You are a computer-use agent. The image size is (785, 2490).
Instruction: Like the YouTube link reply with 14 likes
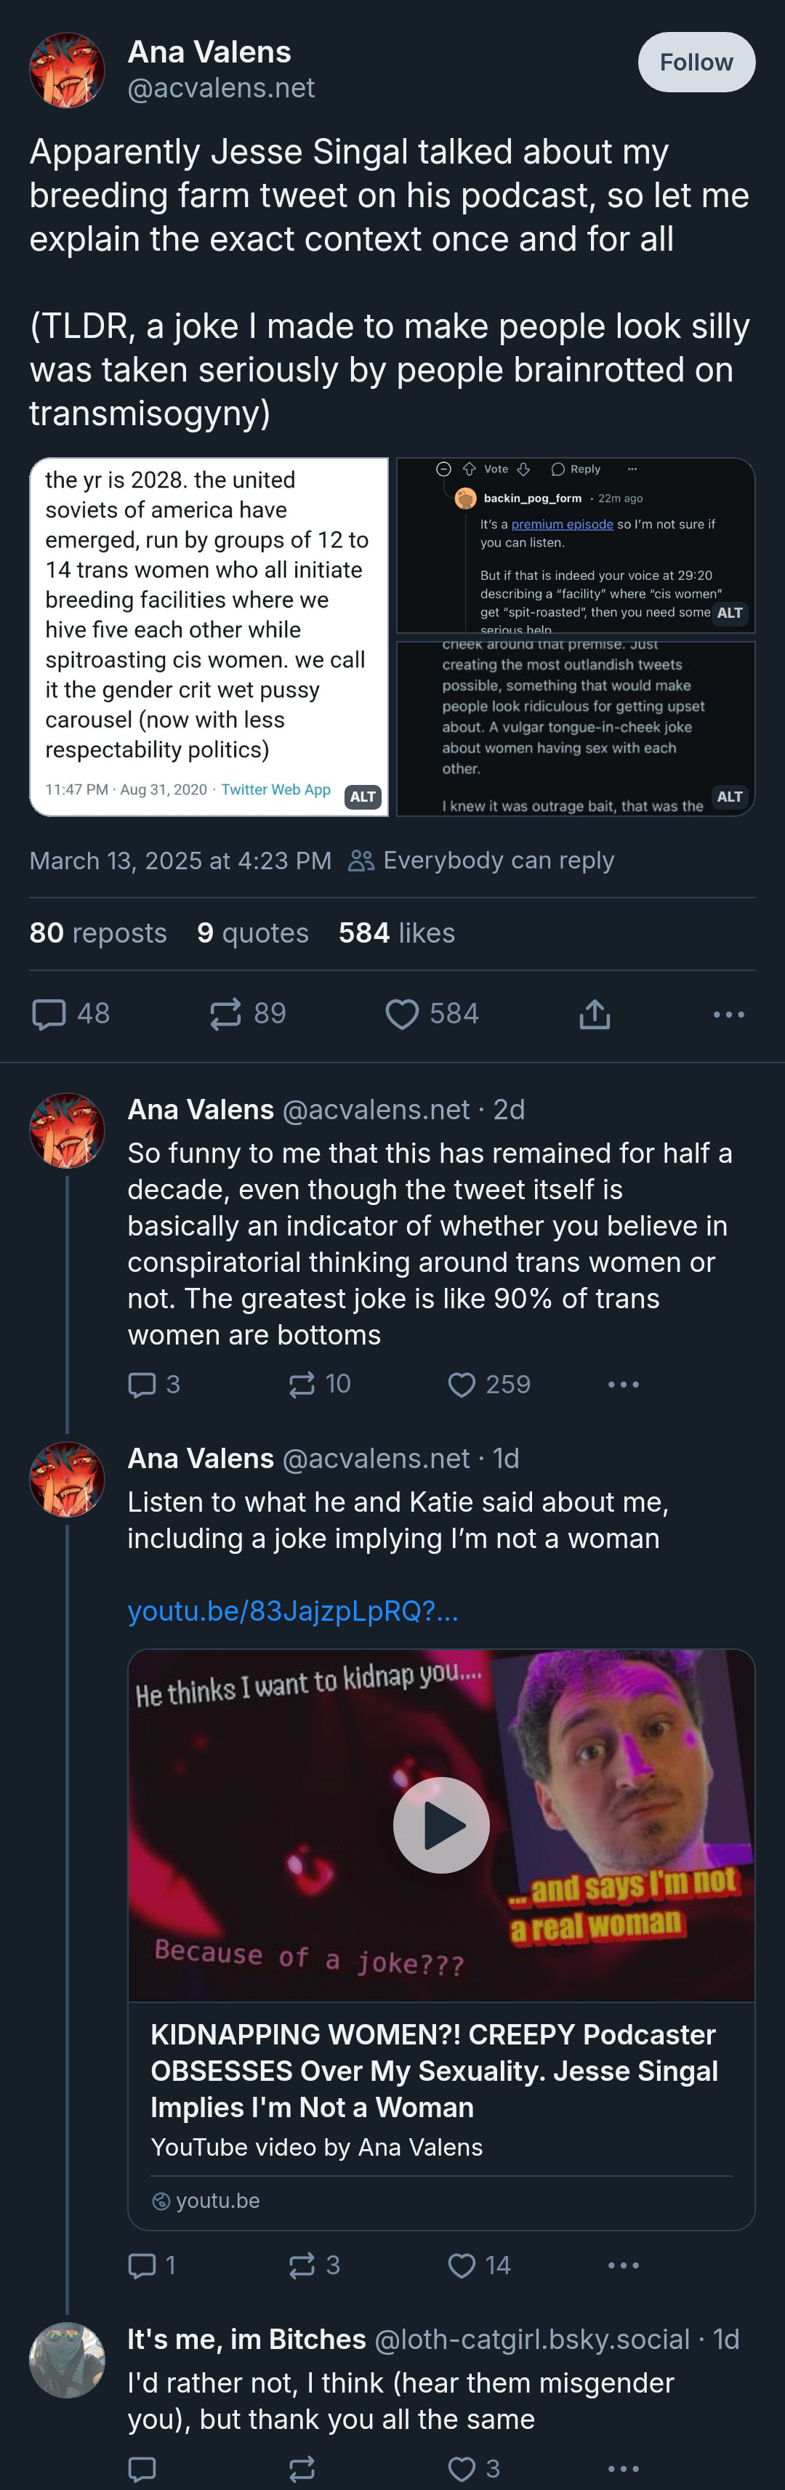click(462, 2265)
